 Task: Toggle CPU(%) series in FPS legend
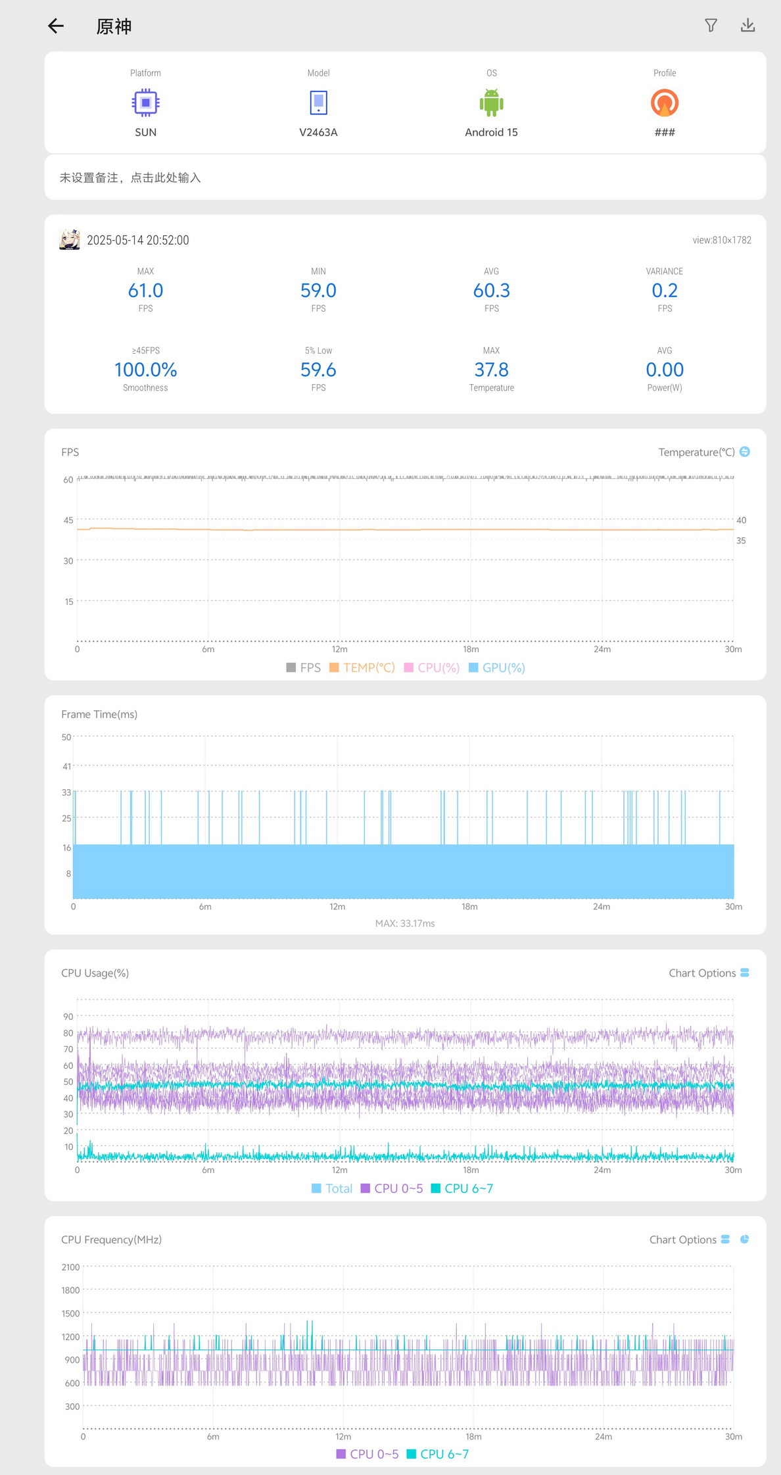tap(432, 667)
